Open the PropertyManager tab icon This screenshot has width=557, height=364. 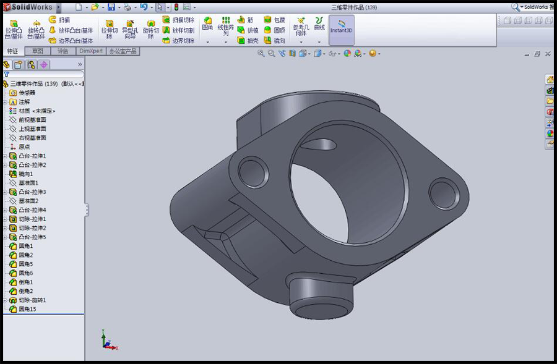19,64
